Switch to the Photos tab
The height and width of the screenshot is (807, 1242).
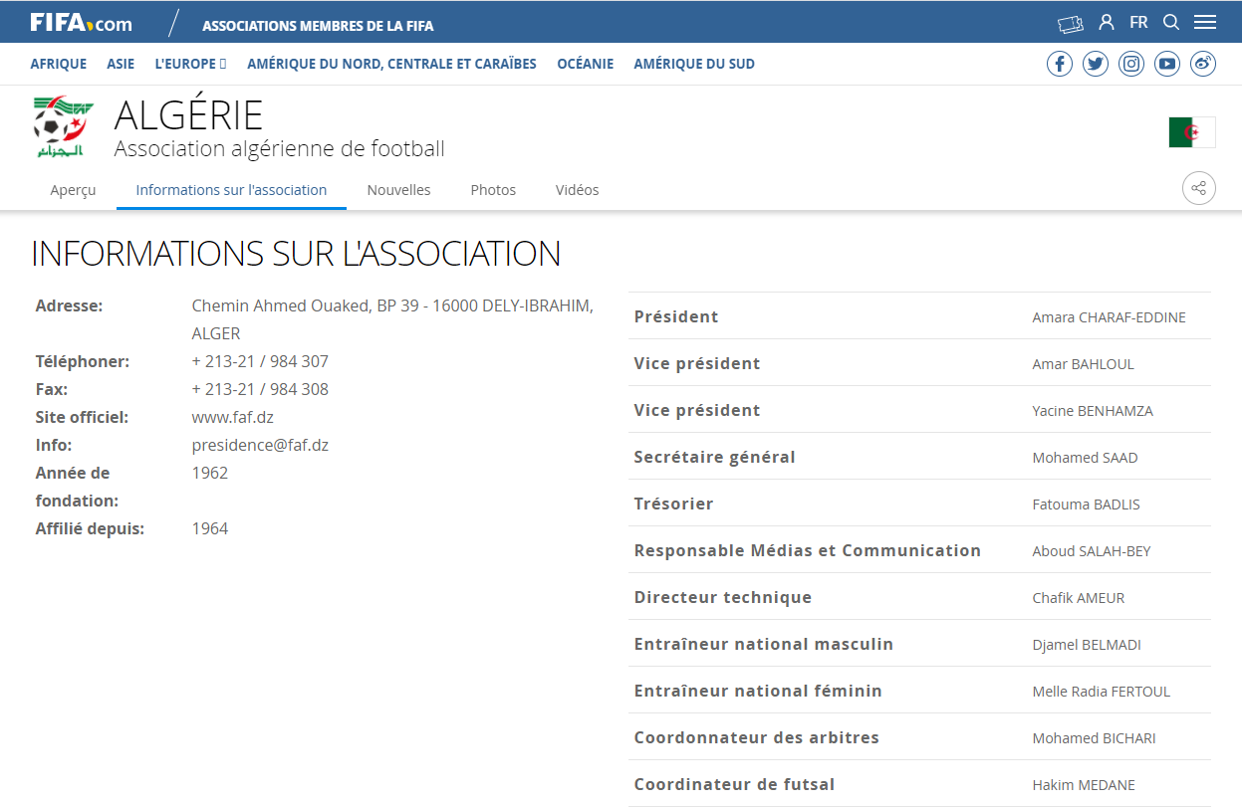point(493,190)
